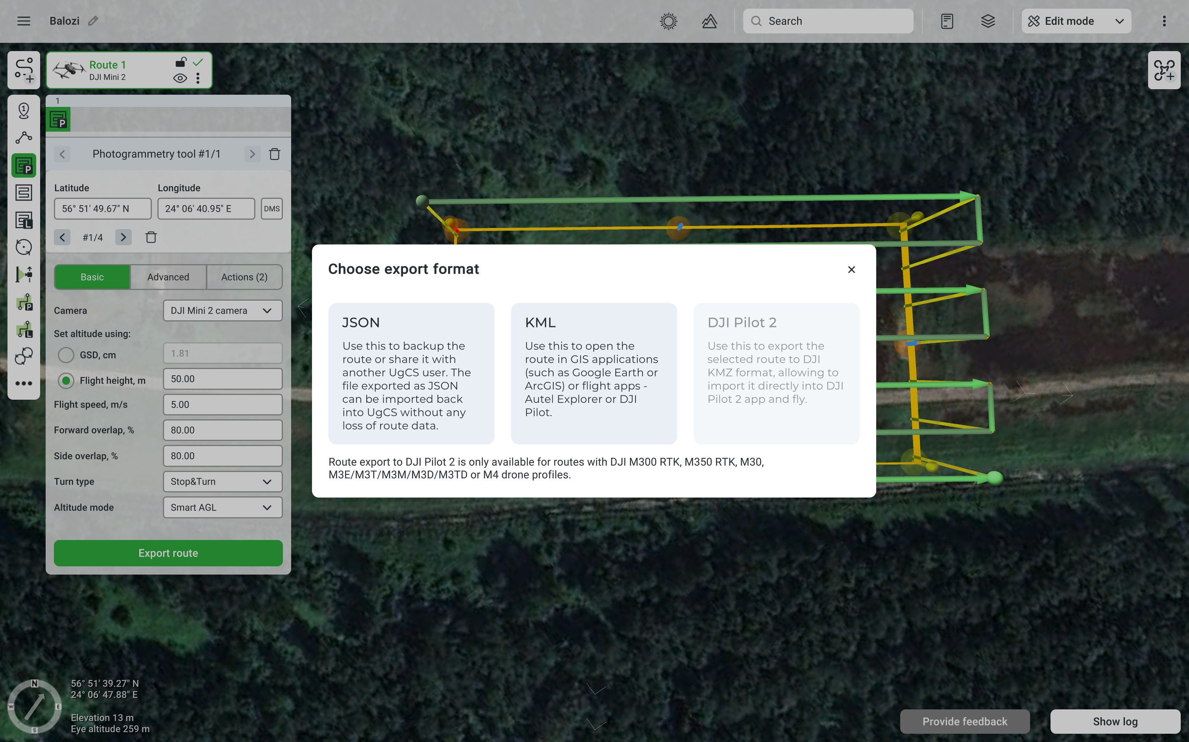1189x742 pixels.
Task: Toggle the Route 1 lock icon
Action: [x=181, y=62]
